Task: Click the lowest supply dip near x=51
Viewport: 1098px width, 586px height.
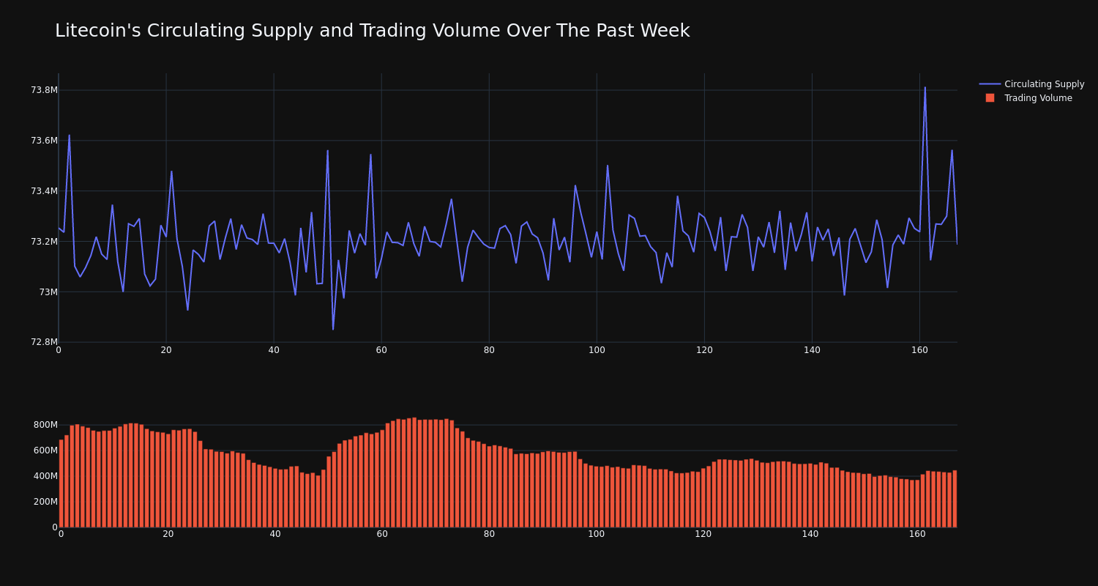Action: pyautogui.click(x=333, y=329)
